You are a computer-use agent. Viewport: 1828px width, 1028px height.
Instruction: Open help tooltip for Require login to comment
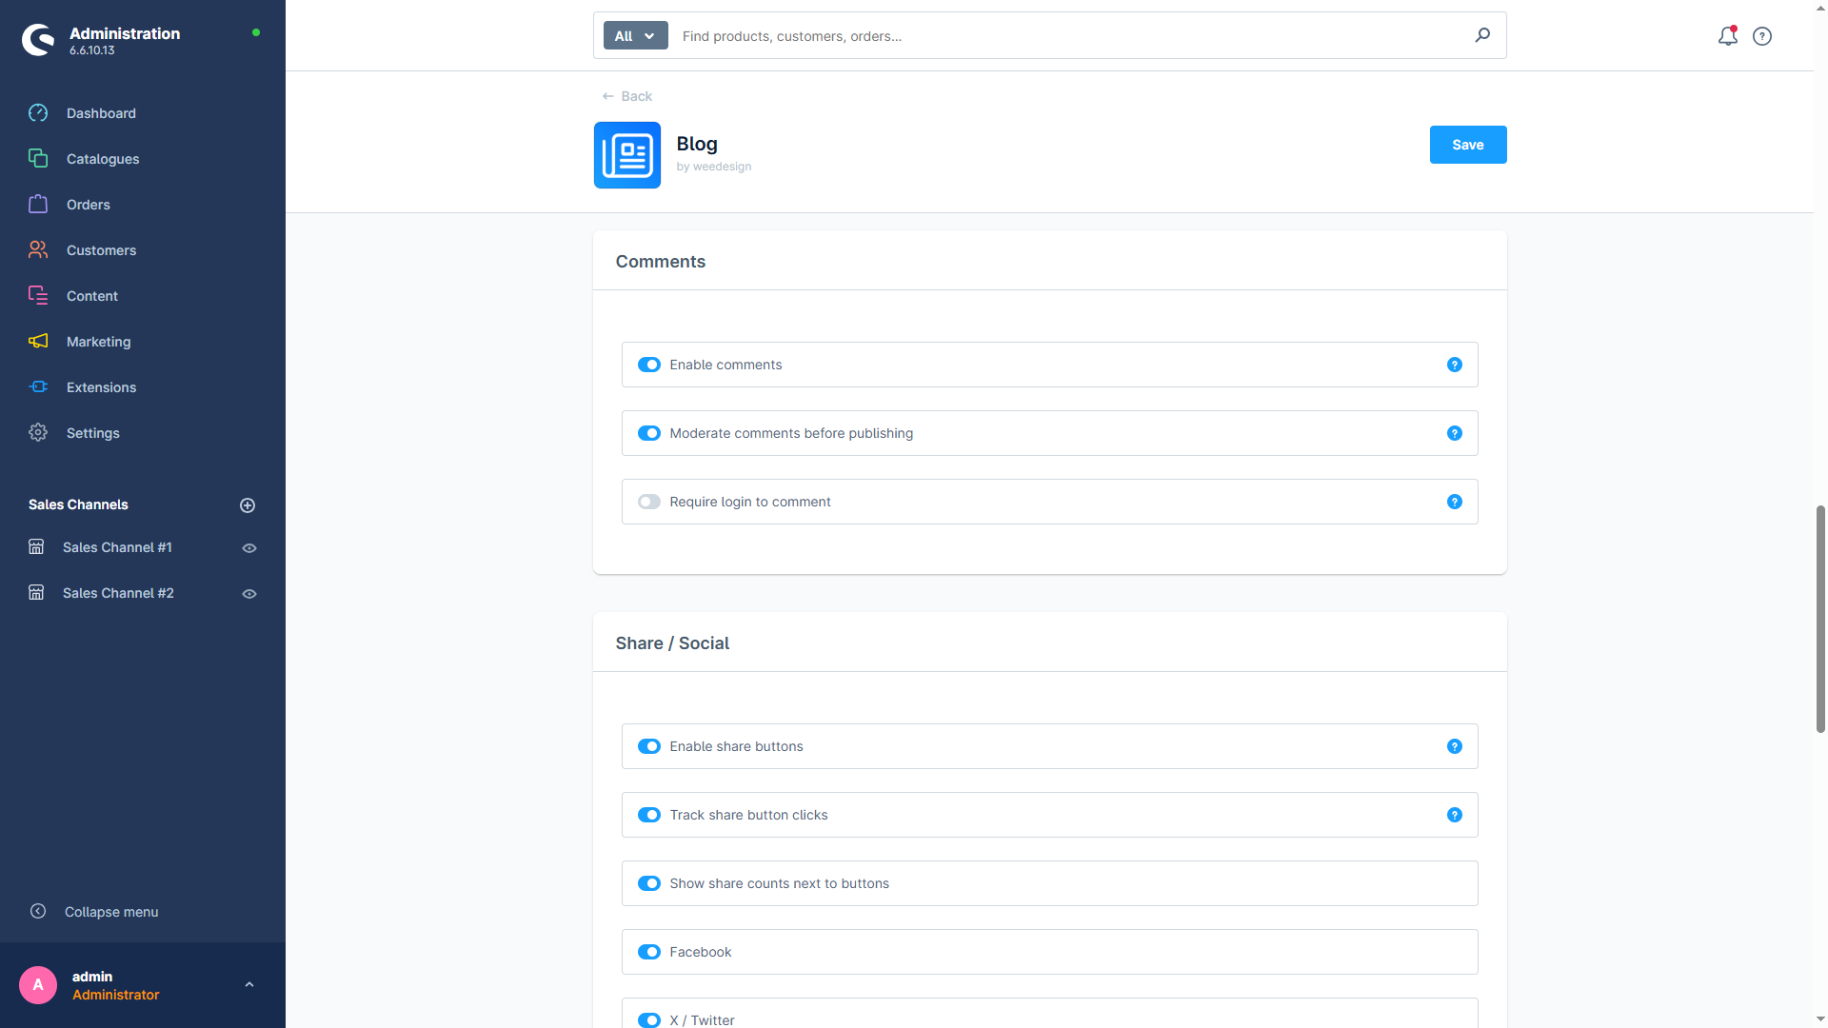coord(1455,502)
